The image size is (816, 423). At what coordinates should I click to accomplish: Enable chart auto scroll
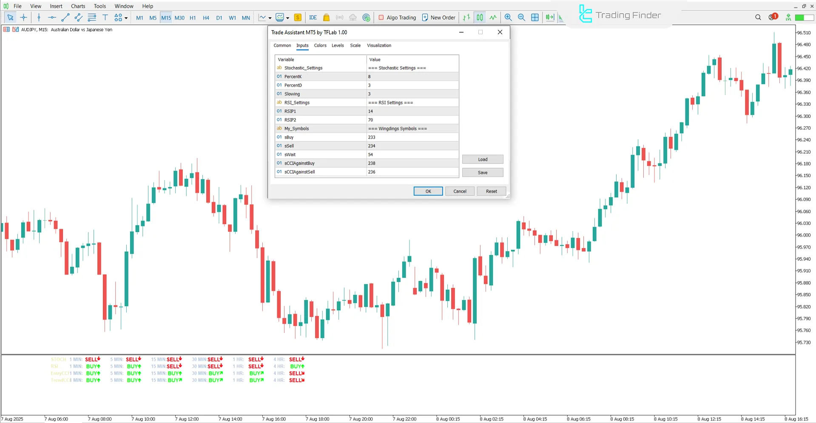point(549,17)
